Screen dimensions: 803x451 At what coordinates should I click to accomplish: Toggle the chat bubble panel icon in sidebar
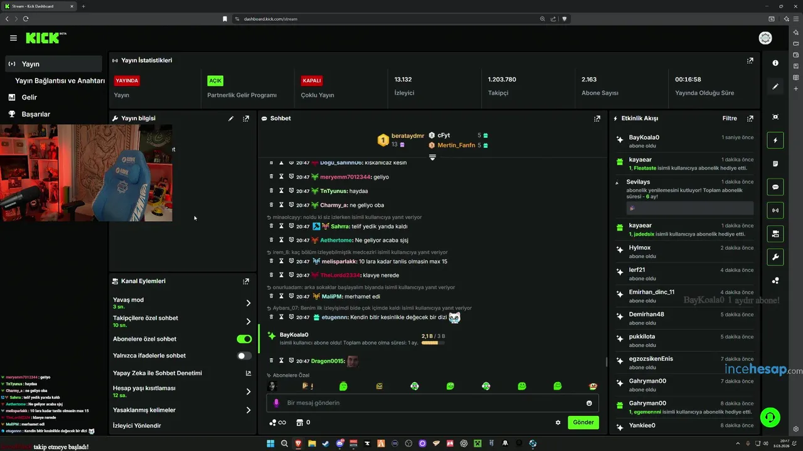tap(775, 187)
